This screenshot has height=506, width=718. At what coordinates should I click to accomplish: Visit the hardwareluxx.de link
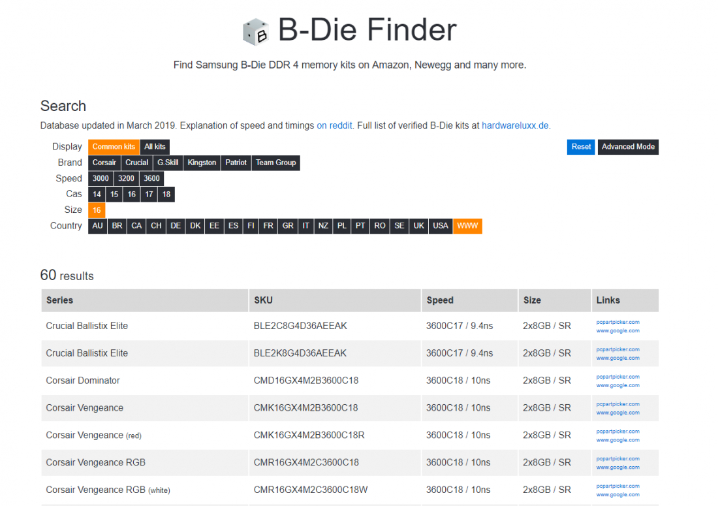(x=515, y=125)
